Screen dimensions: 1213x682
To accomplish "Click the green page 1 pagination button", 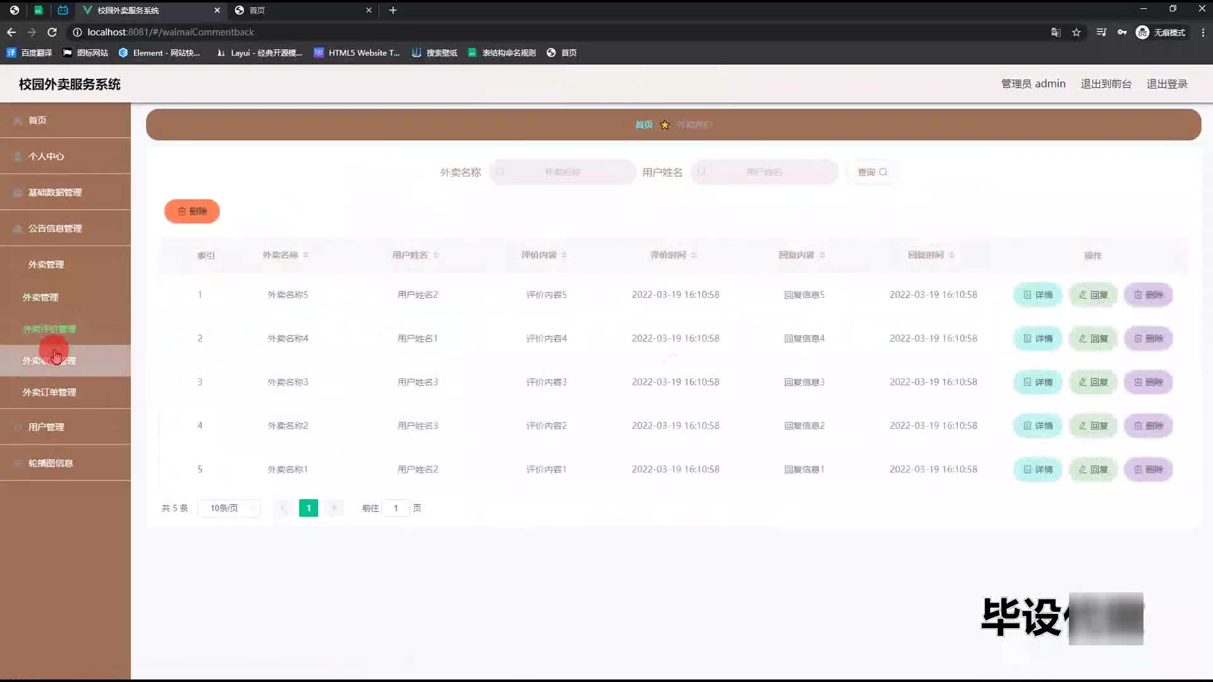I will pyautogui.click(x=308, y=508).
